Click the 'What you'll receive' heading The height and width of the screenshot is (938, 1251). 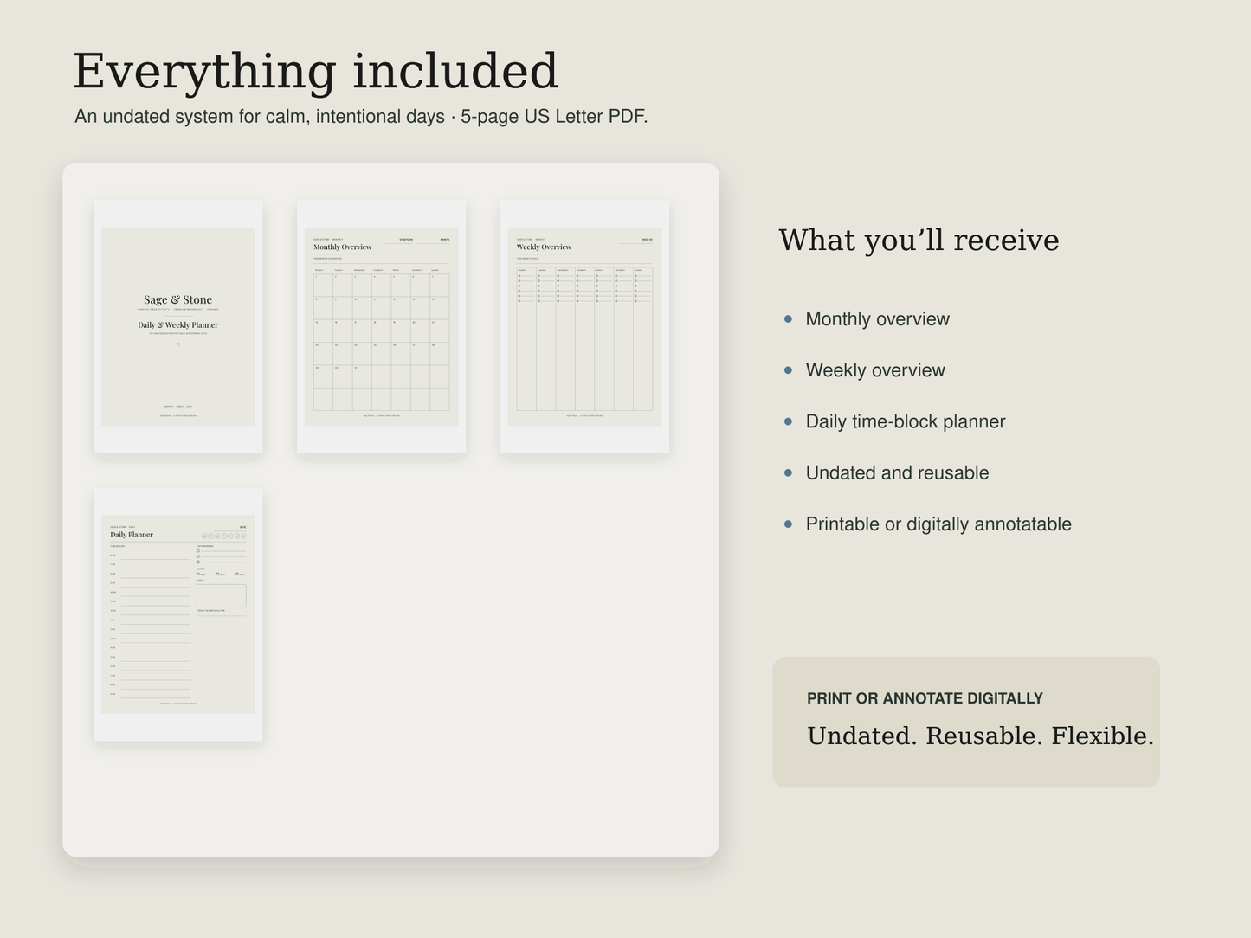pos(919,241)
